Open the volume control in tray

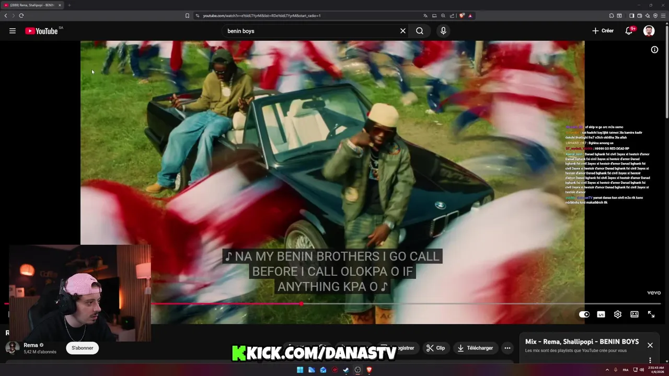641,370
